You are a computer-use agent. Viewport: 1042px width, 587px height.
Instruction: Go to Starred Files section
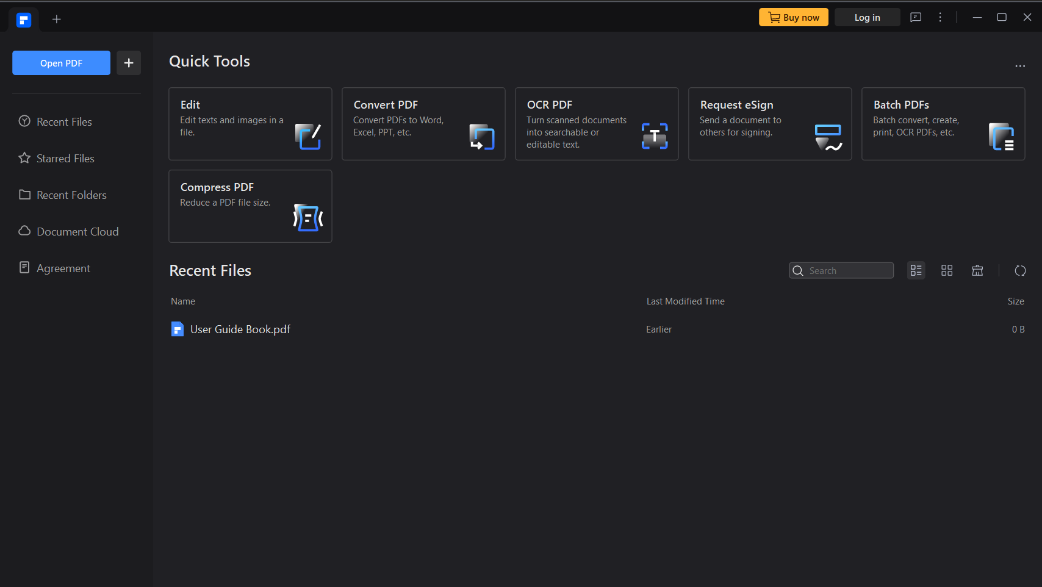65,159
